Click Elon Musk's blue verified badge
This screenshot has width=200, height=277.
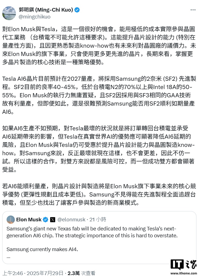[46, 220]
